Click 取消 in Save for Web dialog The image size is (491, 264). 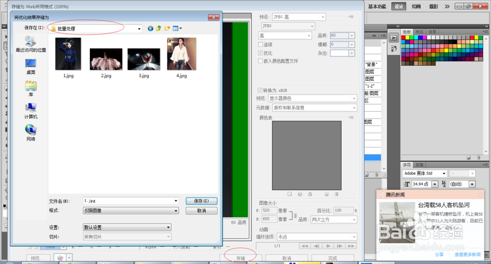[287, 258]
